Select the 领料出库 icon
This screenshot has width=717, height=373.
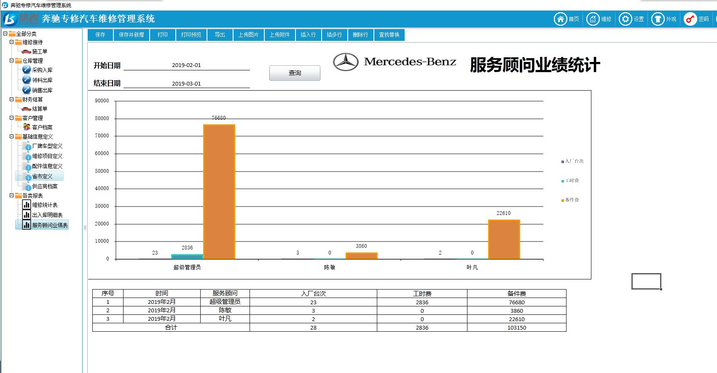coord(27,80)
